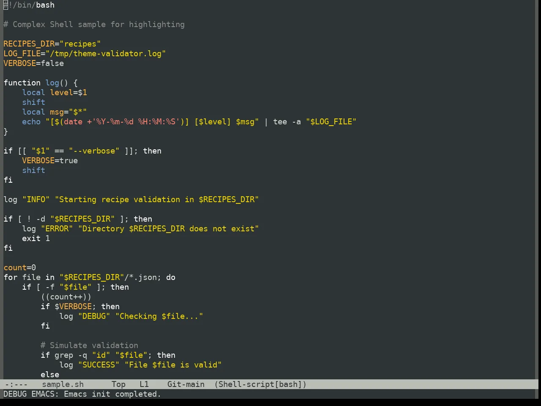Click the 'if [ ! -d "$RECIPES_DIR" ]; then' line
541x406 pixels.
point(78,219)
